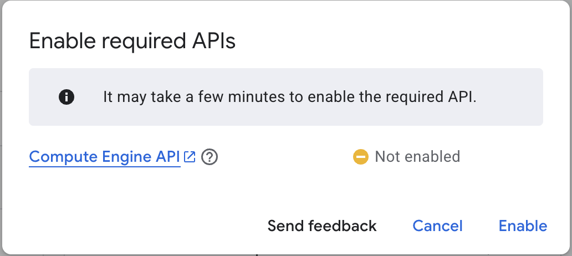Open Compute Engine API docs via arrow-box icon
The image size is (572, 256).
(x=190, y=157)
